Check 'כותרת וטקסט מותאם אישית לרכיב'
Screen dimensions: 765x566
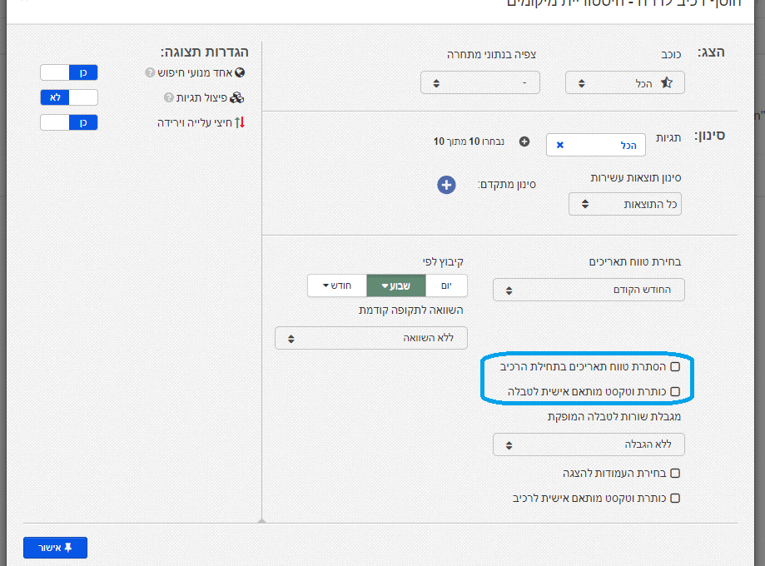click(675, 499)
